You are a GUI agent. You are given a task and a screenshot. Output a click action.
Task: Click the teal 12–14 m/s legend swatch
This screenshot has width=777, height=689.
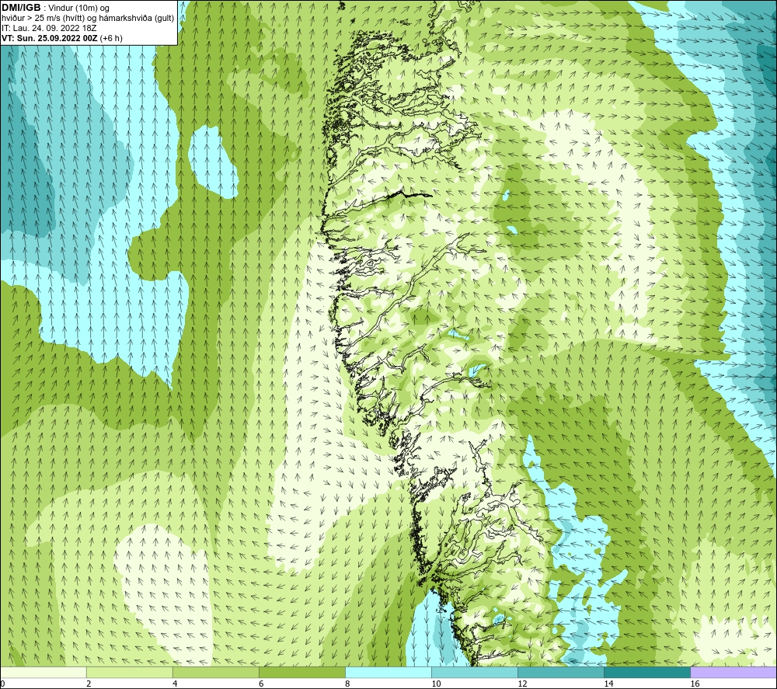561,672
